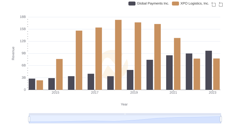The height and width of the screenshot is (130, 226).
Task: Click the XPO Logistics bar for 2014
Action: coord(40,85)
